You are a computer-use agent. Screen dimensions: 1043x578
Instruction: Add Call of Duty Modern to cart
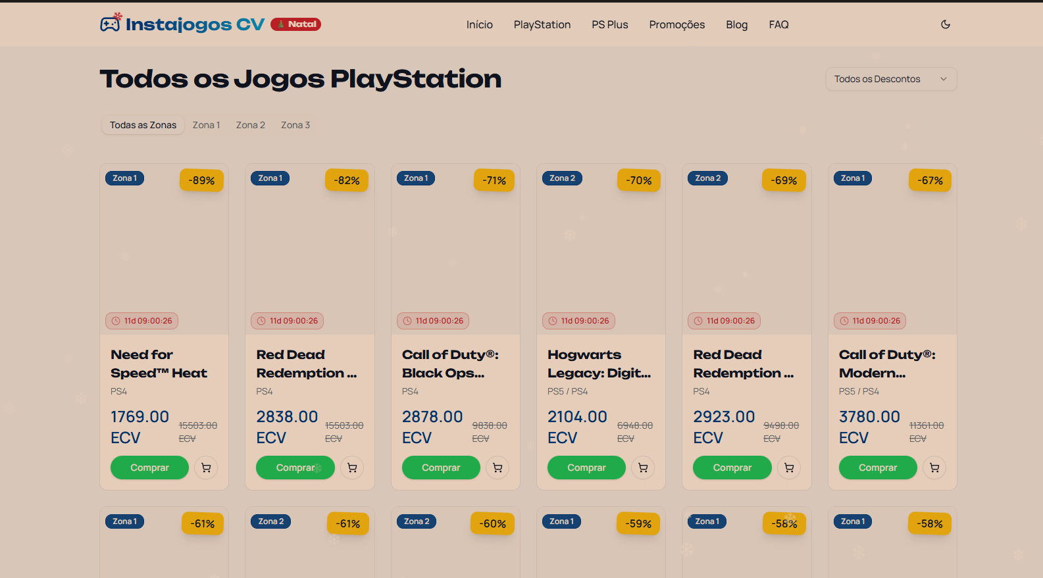(x=934, y=468)
